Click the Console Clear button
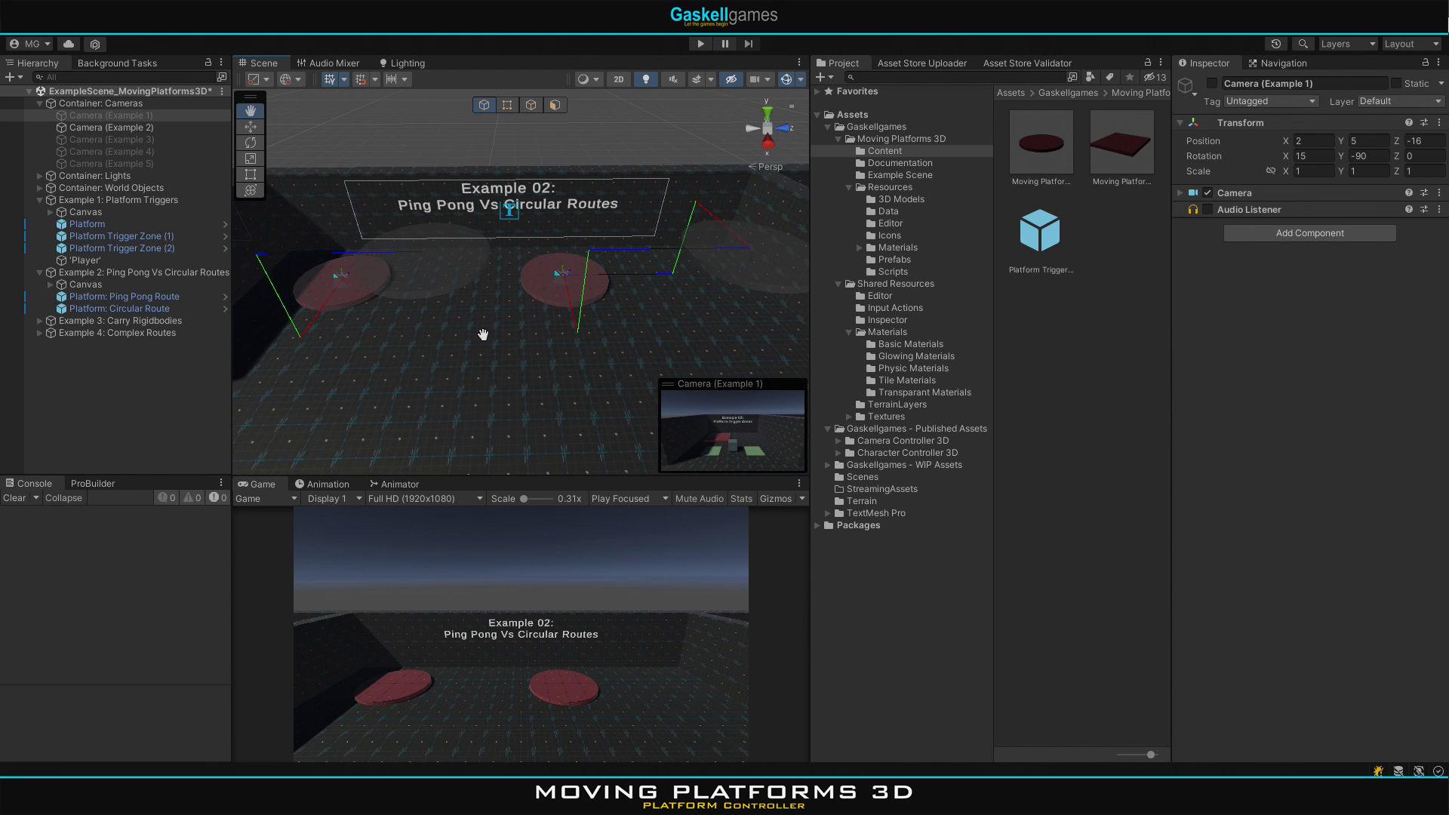The height and width of the screenshot is (815, 1449). pyautogui.click(x=14, y=497)
